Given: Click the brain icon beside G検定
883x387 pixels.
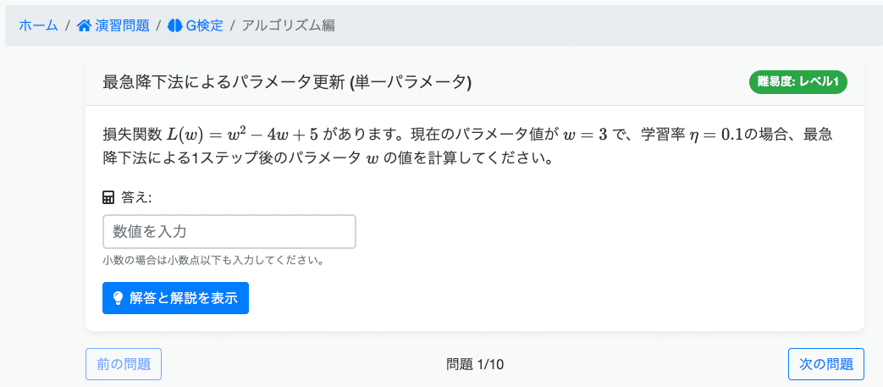Looking at the screenshot, I should (x=174, y=25).
